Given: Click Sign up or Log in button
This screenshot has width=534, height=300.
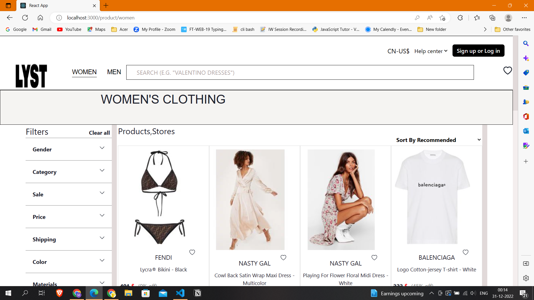Looking at the screenshot, I should click(x=478, y=51).
